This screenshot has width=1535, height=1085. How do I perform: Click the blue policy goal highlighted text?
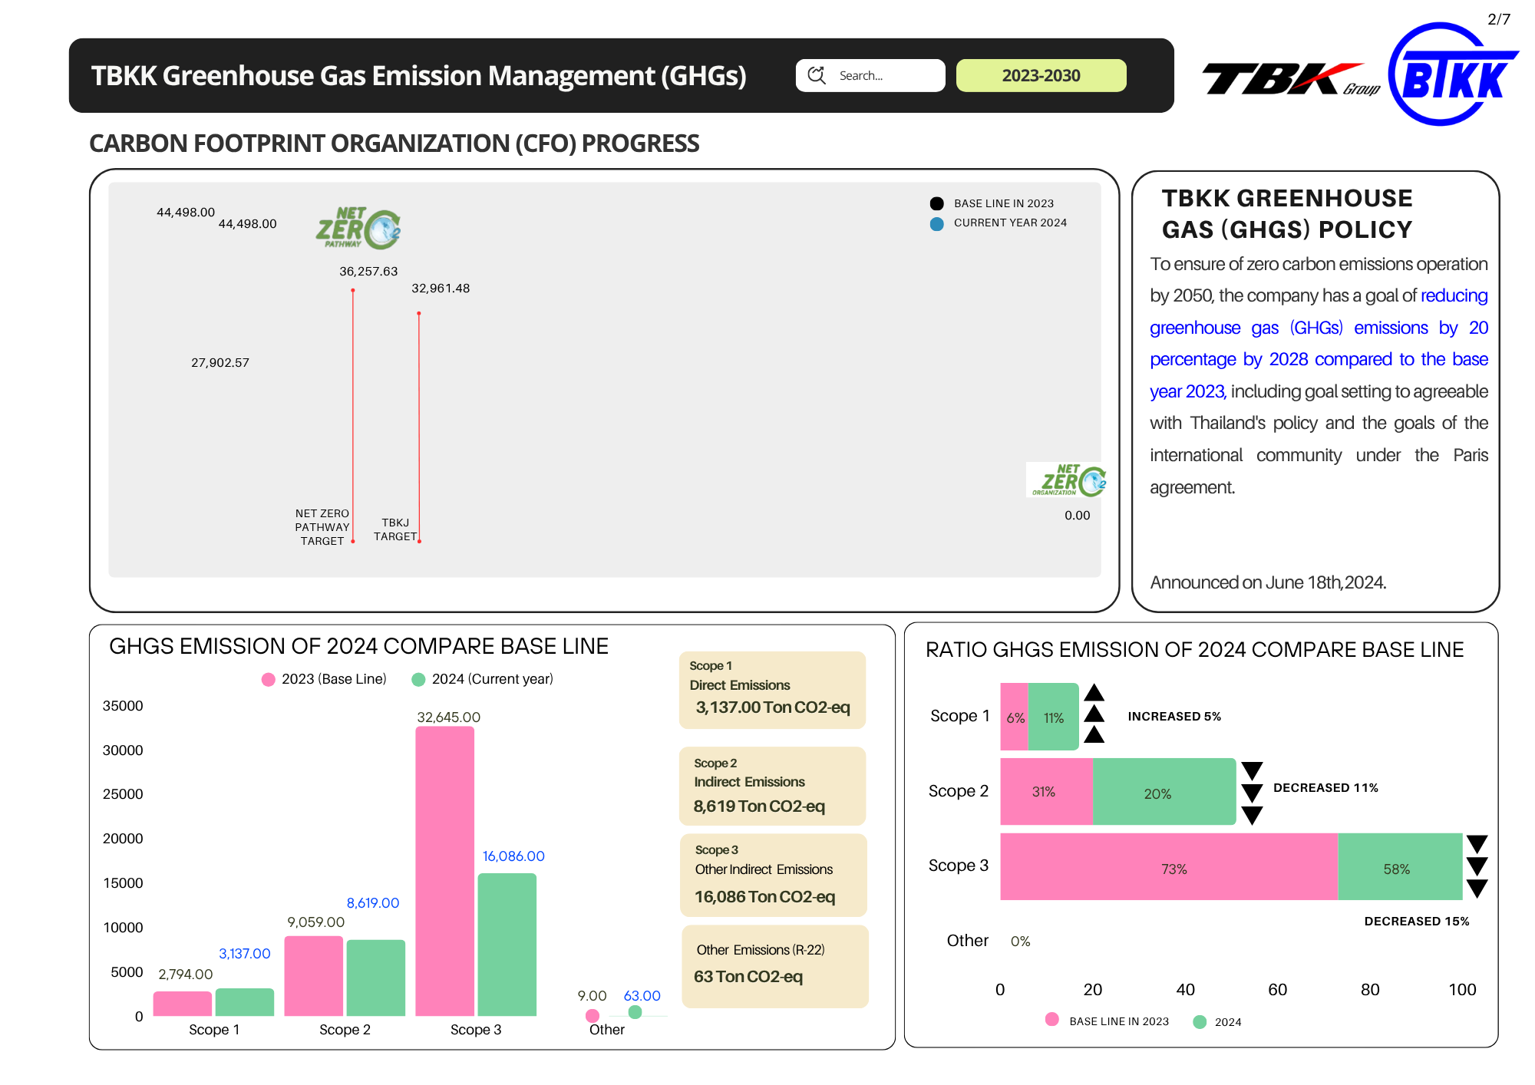(x=1319, y=344)
